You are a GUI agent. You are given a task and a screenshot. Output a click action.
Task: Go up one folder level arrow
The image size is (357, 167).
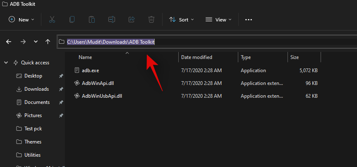48,42
